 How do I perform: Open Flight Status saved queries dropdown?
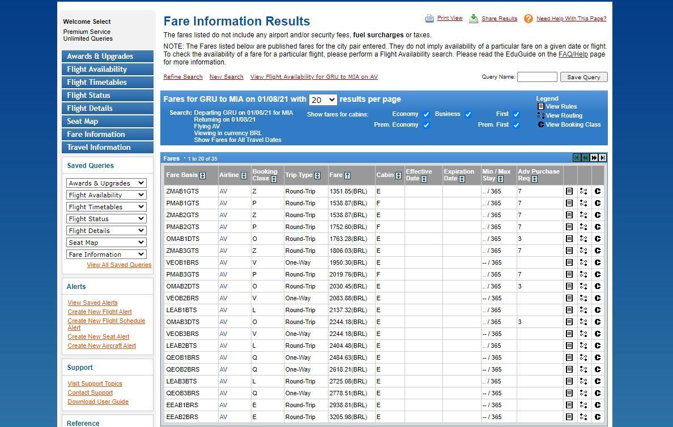[107, 219]
